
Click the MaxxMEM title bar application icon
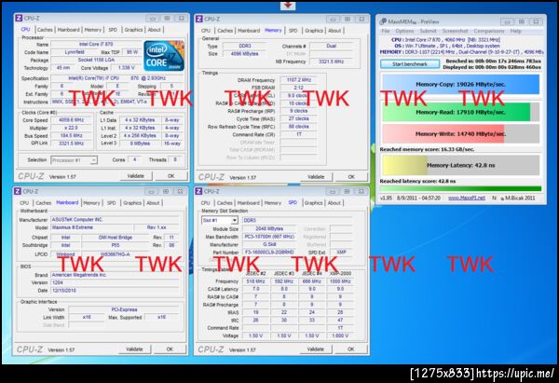[383, 21]
